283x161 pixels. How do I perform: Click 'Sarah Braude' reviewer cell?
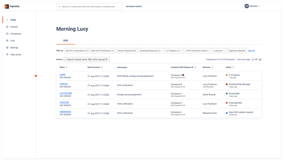point(209,95)
